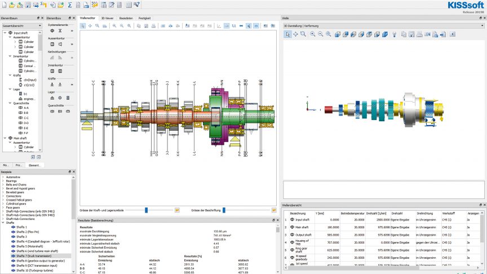This screenshot has height=274, width=487.
Task: Open Shafts 7 (truck transmission) example
Action: pyautogui.click(x=34, y=256)
